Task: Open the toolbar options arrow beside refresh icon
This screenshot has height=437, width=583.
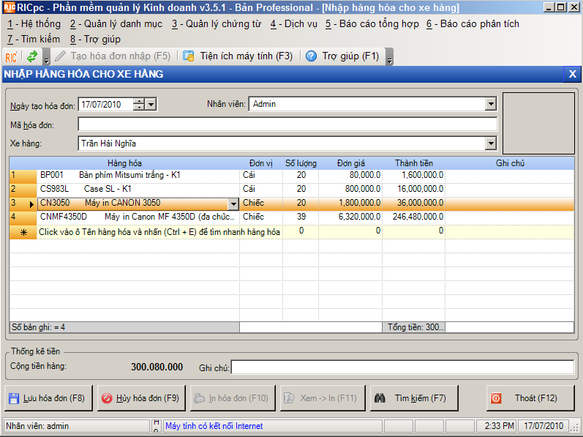Action: [x=47, y=56]
